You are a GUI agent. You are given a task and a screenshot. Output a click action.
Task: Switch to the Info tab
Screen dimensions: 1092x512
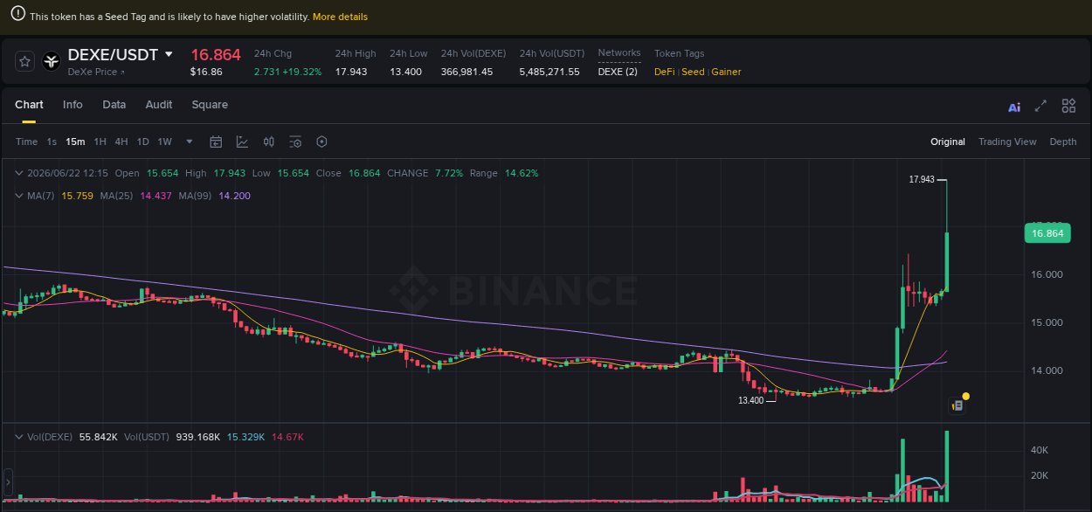click(73, 105)
